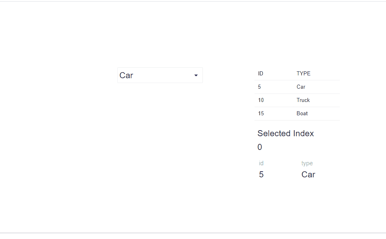Select the table cell with ID 5
Viewport: 386px width, 239px height.
(x=260, y=87)
